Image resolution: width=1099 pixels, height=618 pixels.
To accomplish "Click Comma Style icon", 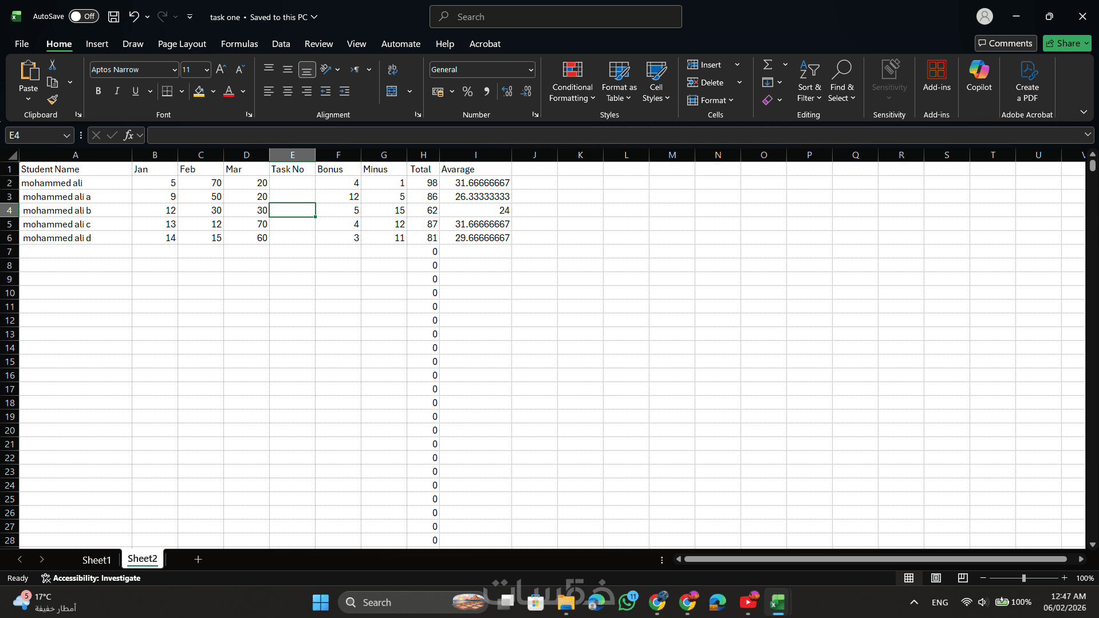I will (x=487, y=92).
